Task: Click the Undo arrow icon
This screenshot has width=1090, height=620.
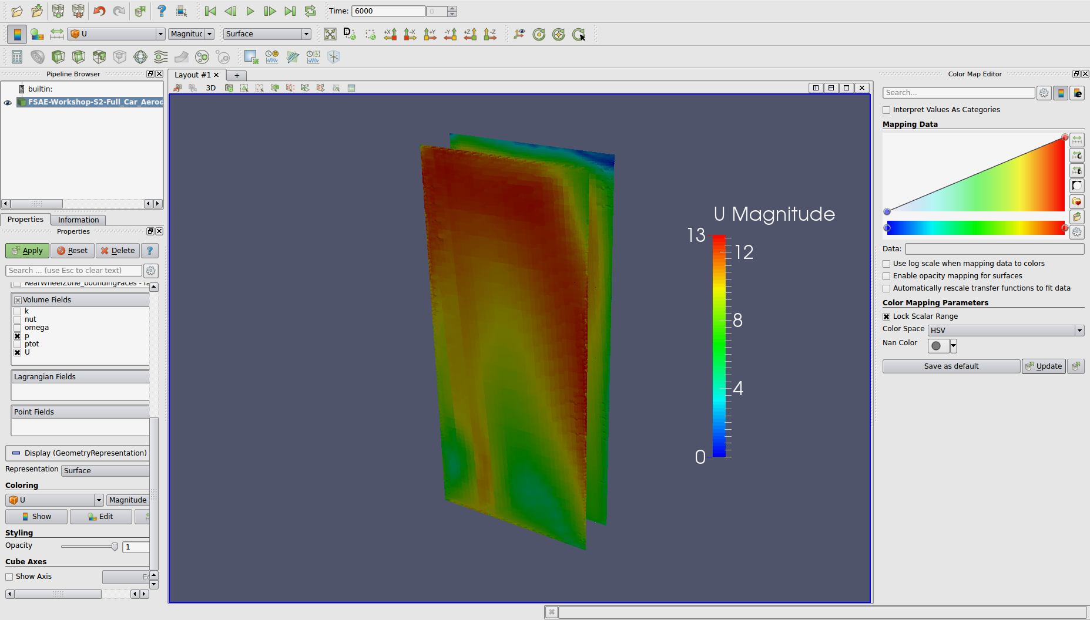Action: coord(99,11)
